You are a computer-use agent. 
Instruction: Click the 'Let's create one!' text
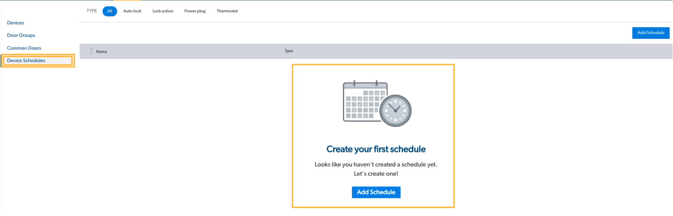376,174
